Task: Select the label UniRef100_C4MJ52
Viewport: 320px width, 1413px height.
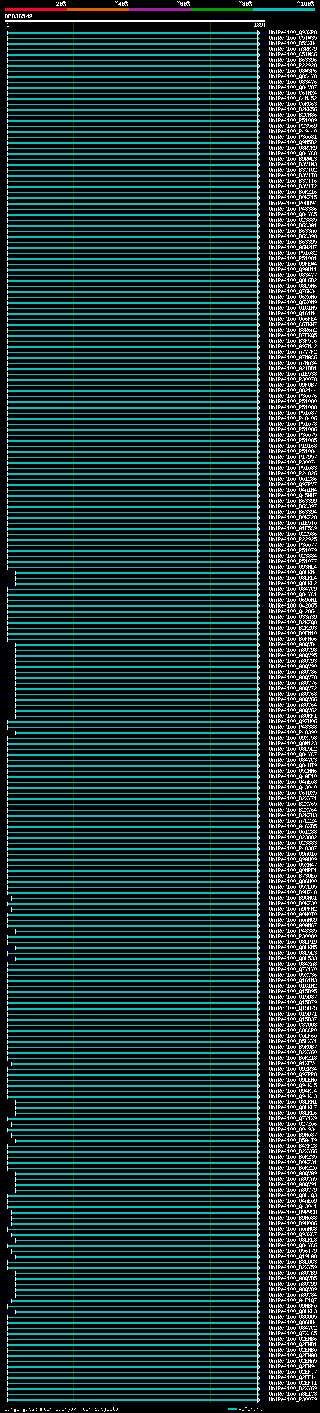Action: tap(293, 99)
